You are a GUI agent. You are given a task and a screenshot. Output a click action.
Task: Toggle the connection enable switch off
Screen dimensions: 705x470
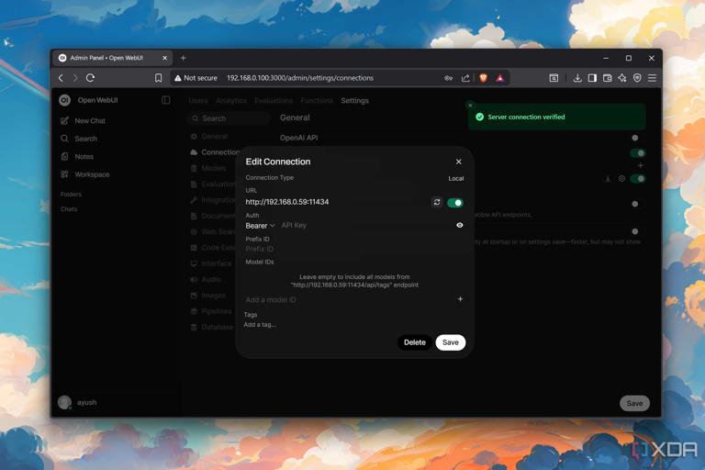[454, 202]
